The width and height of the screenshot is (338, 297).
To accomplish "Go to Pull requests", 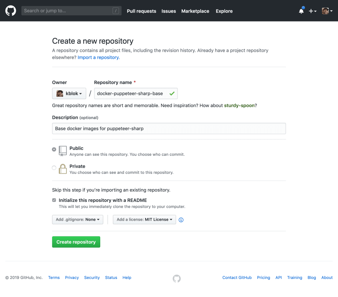I will (141, 11).
